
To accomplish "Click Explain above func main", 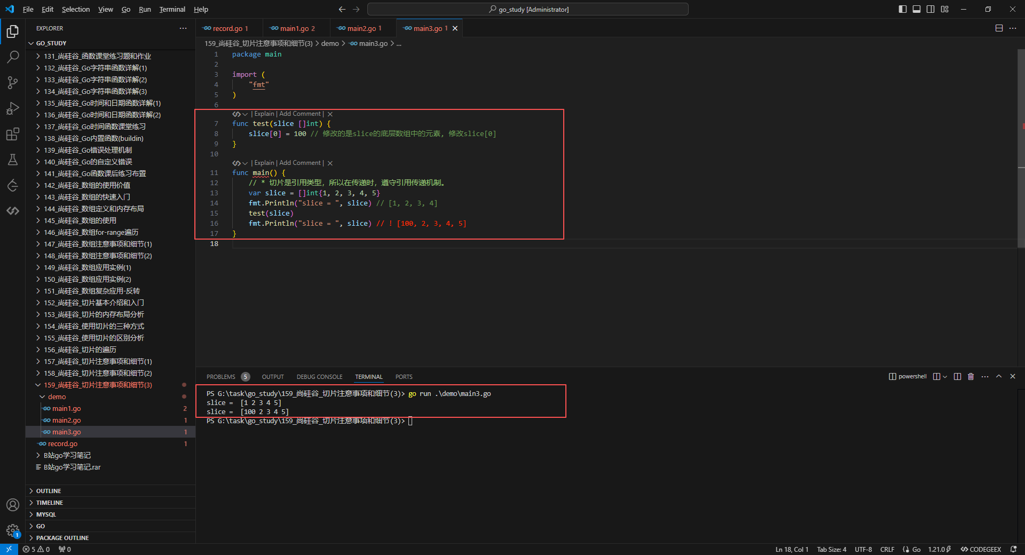I will [264, 163].
